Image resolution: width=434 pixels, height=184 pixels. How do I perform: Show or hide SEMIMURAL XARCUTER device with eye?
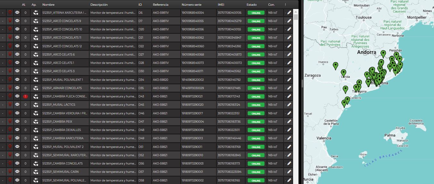(17, 155)
